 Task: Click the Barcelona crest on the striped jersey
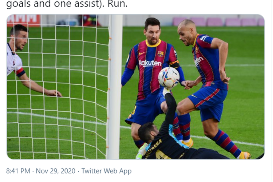tap(161, 54)
